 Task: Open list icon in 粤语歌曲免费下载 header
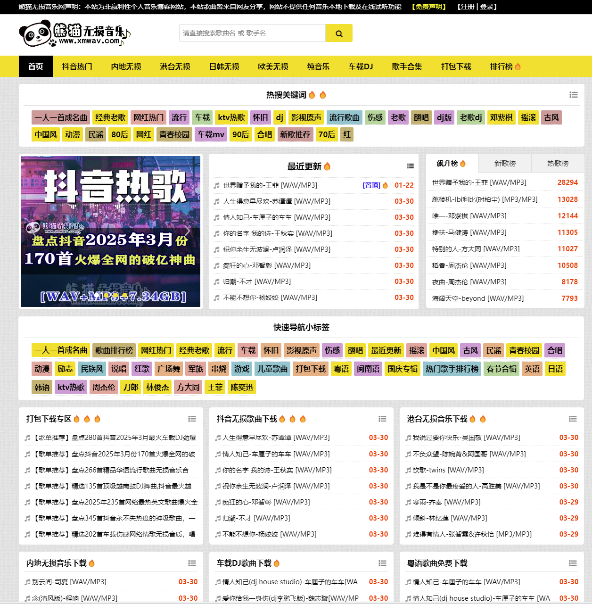(573, 563)
